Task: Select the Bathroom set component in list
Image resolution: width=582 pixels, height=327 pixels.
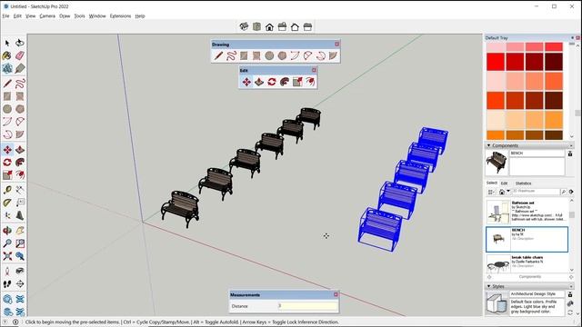Action: [527, 212]
